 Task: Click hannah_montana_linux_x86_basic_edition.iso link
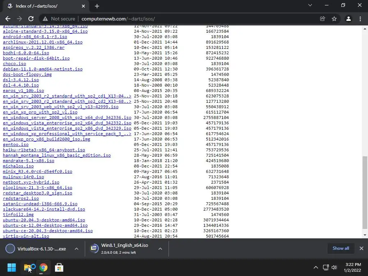click(x=57, y=155)
